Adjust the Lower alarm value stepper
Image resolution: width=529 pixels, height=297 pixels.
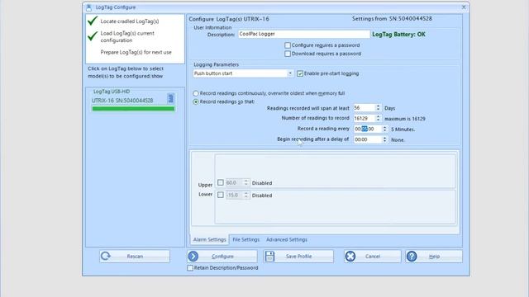(246, 195)
